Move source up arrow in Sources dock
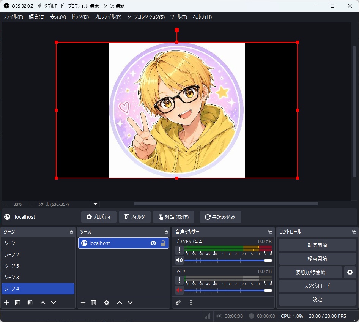This screenshot has width=359, height=322. click(x=120, y=303)
